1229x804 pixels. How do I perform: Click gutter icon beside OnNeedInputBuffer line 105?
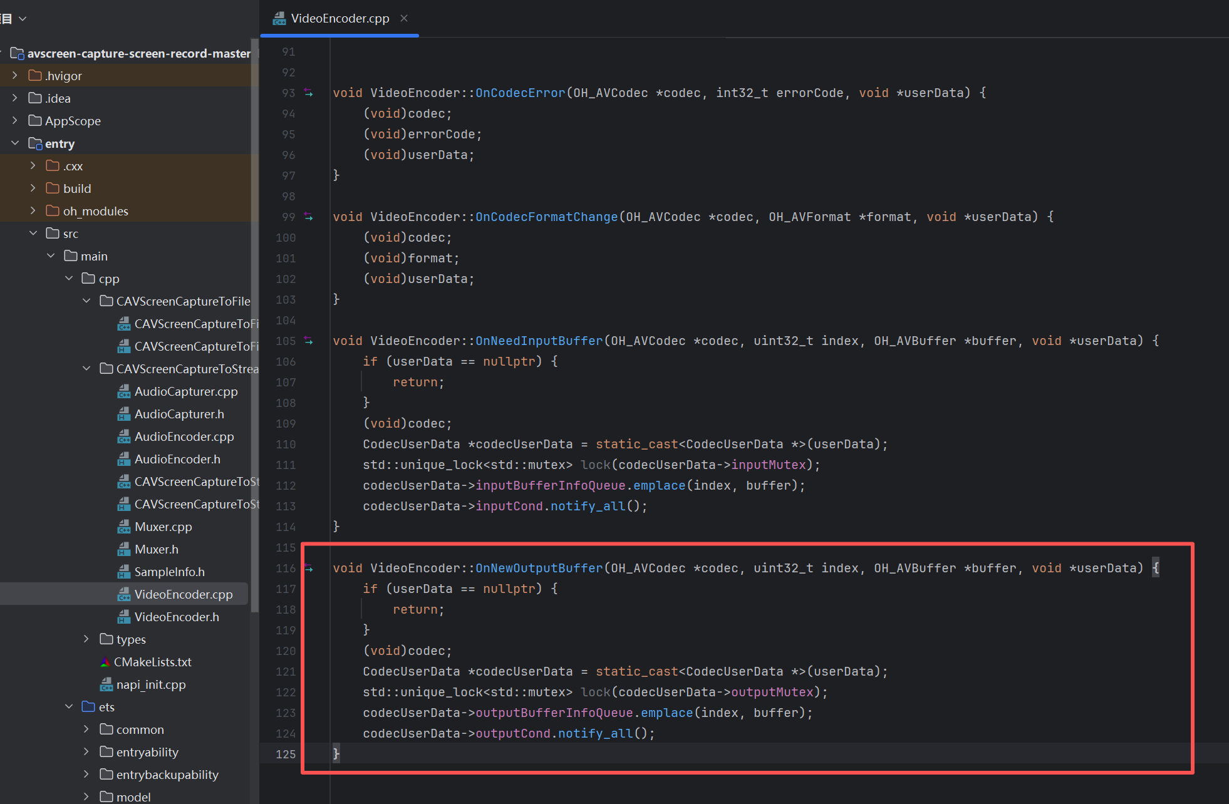pos(308,341)
